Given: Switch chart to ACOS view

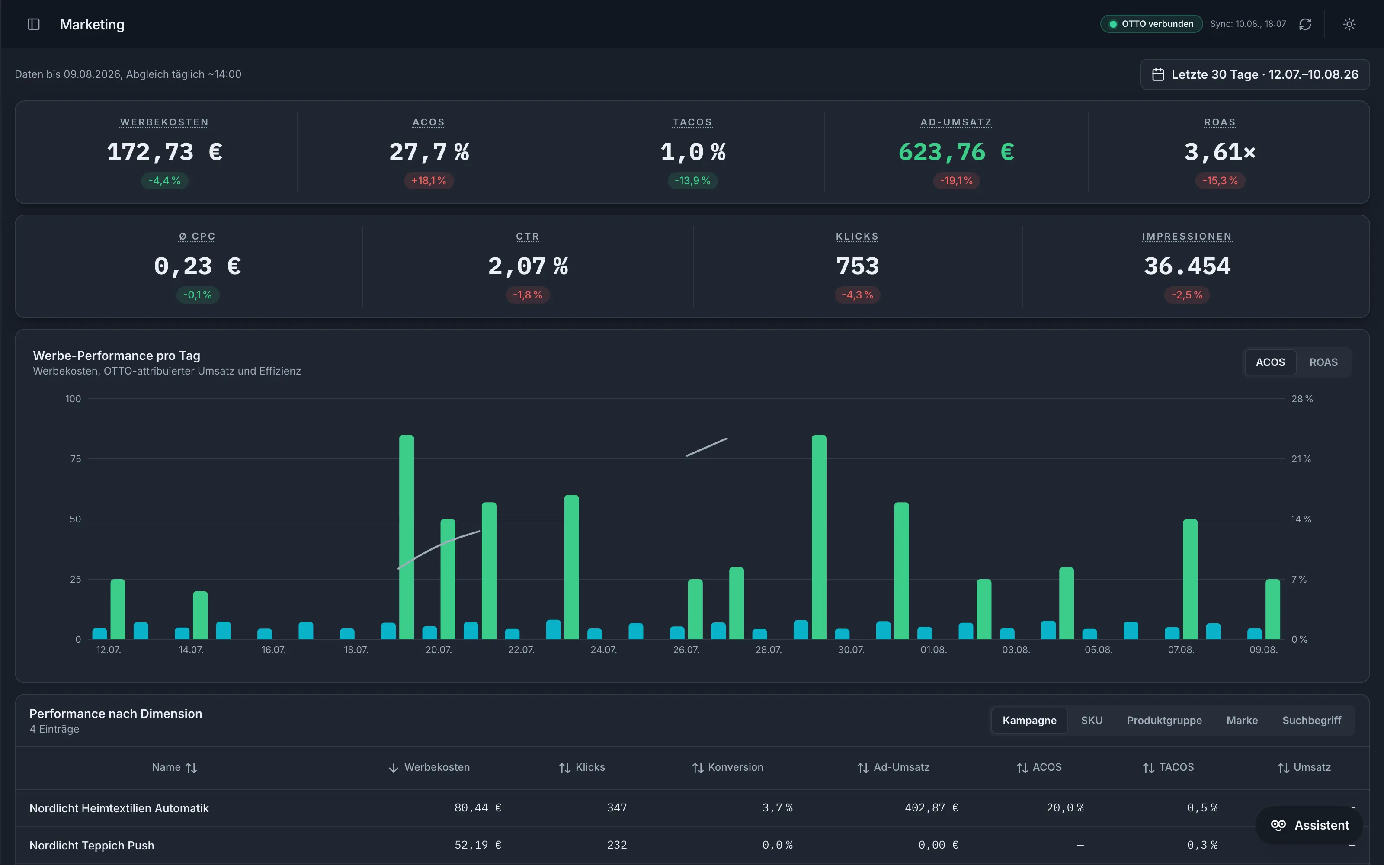Looking at the screenshot, I should coord(1270,362).
